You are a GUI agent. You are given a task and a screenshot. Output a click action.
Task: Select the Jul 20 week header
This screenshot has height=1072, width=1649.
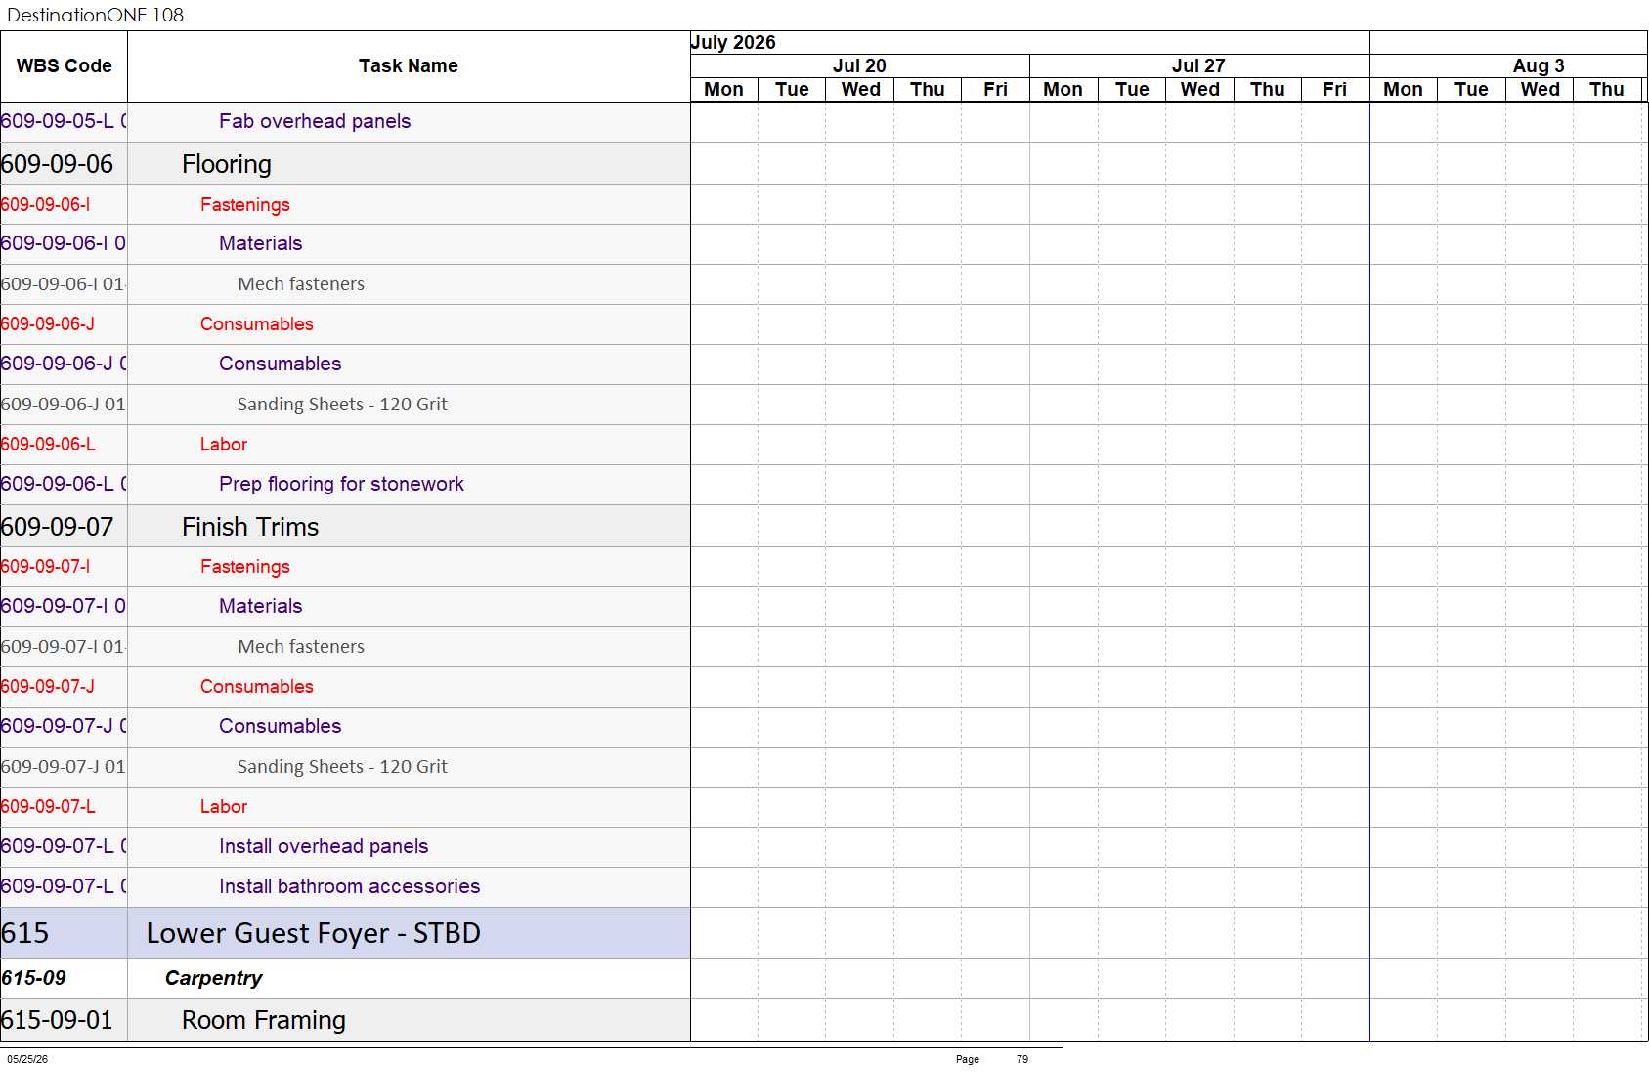point(859,65)
